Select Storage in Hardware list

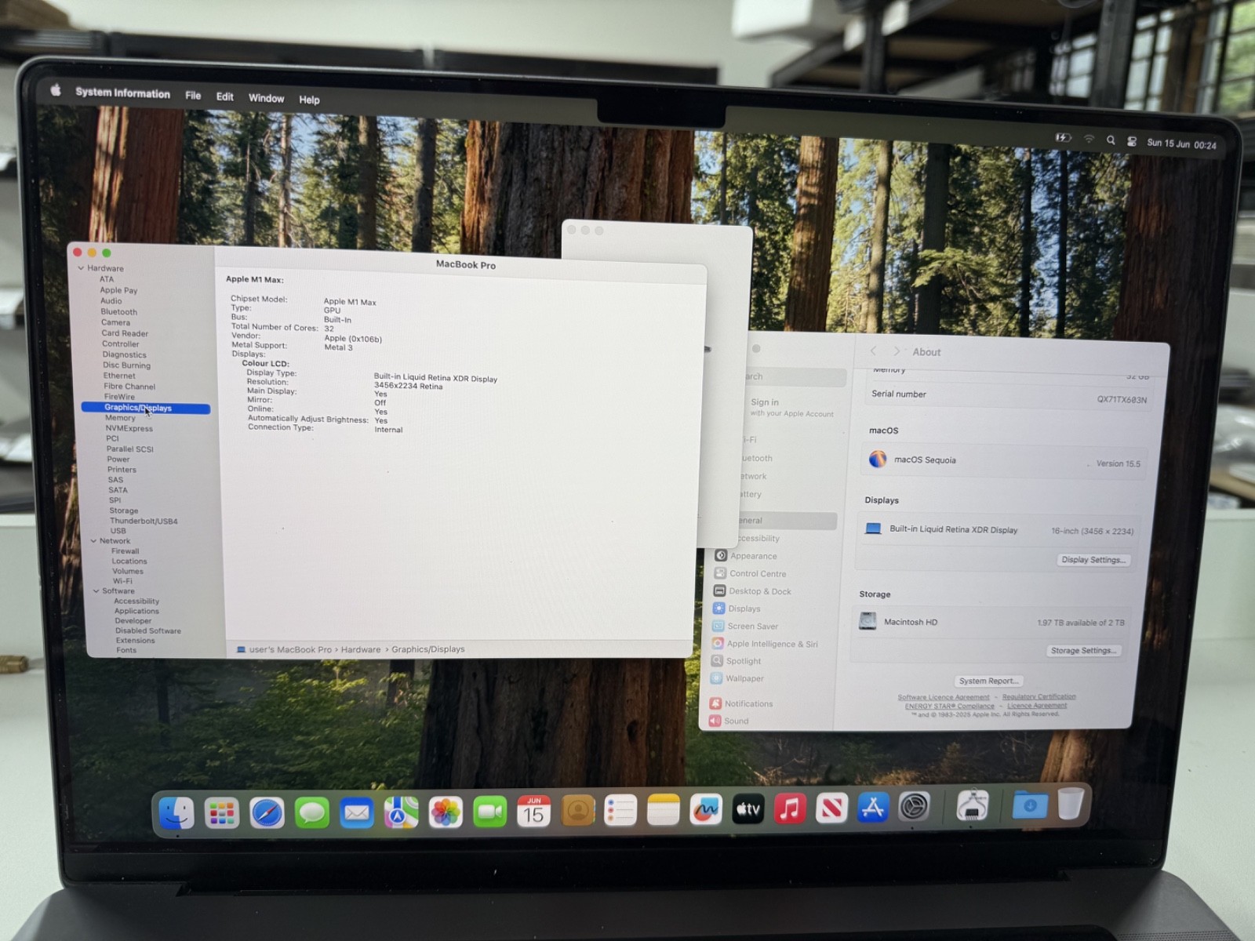124,510
